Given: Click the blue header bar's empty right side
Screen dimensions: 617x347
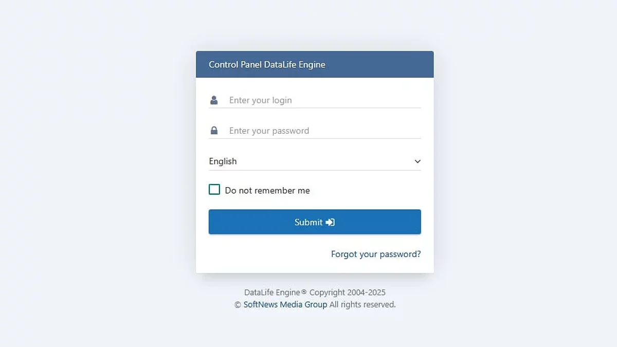Looking at the screenshot, I should pos(386,64).
